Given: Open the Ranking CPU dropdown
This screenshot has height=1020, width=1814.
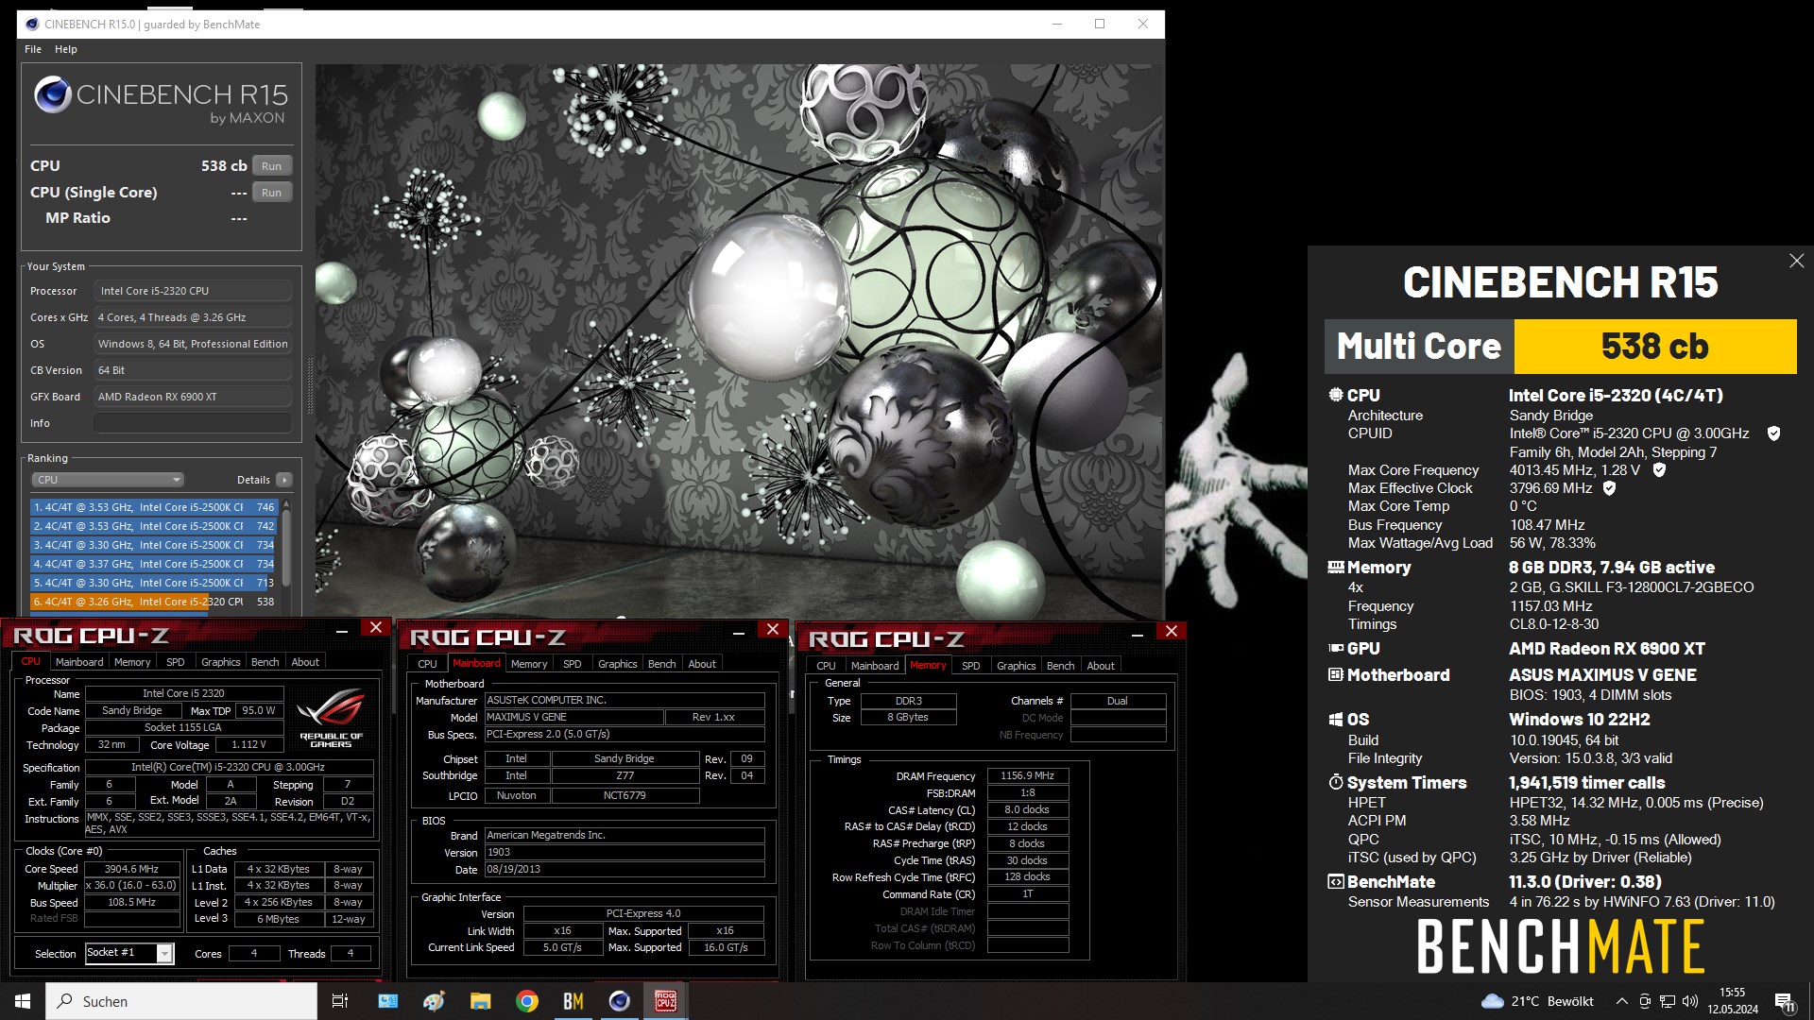Looking at the screenshot, I should pyautogui.click(x=108, y=480).
